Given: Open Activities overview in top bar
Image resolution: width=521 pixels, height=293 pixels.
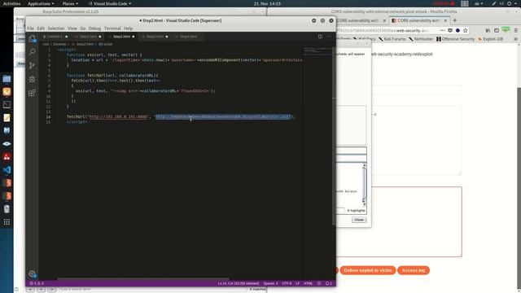Looking at the screenshot, I should click(x=11, y=3).
